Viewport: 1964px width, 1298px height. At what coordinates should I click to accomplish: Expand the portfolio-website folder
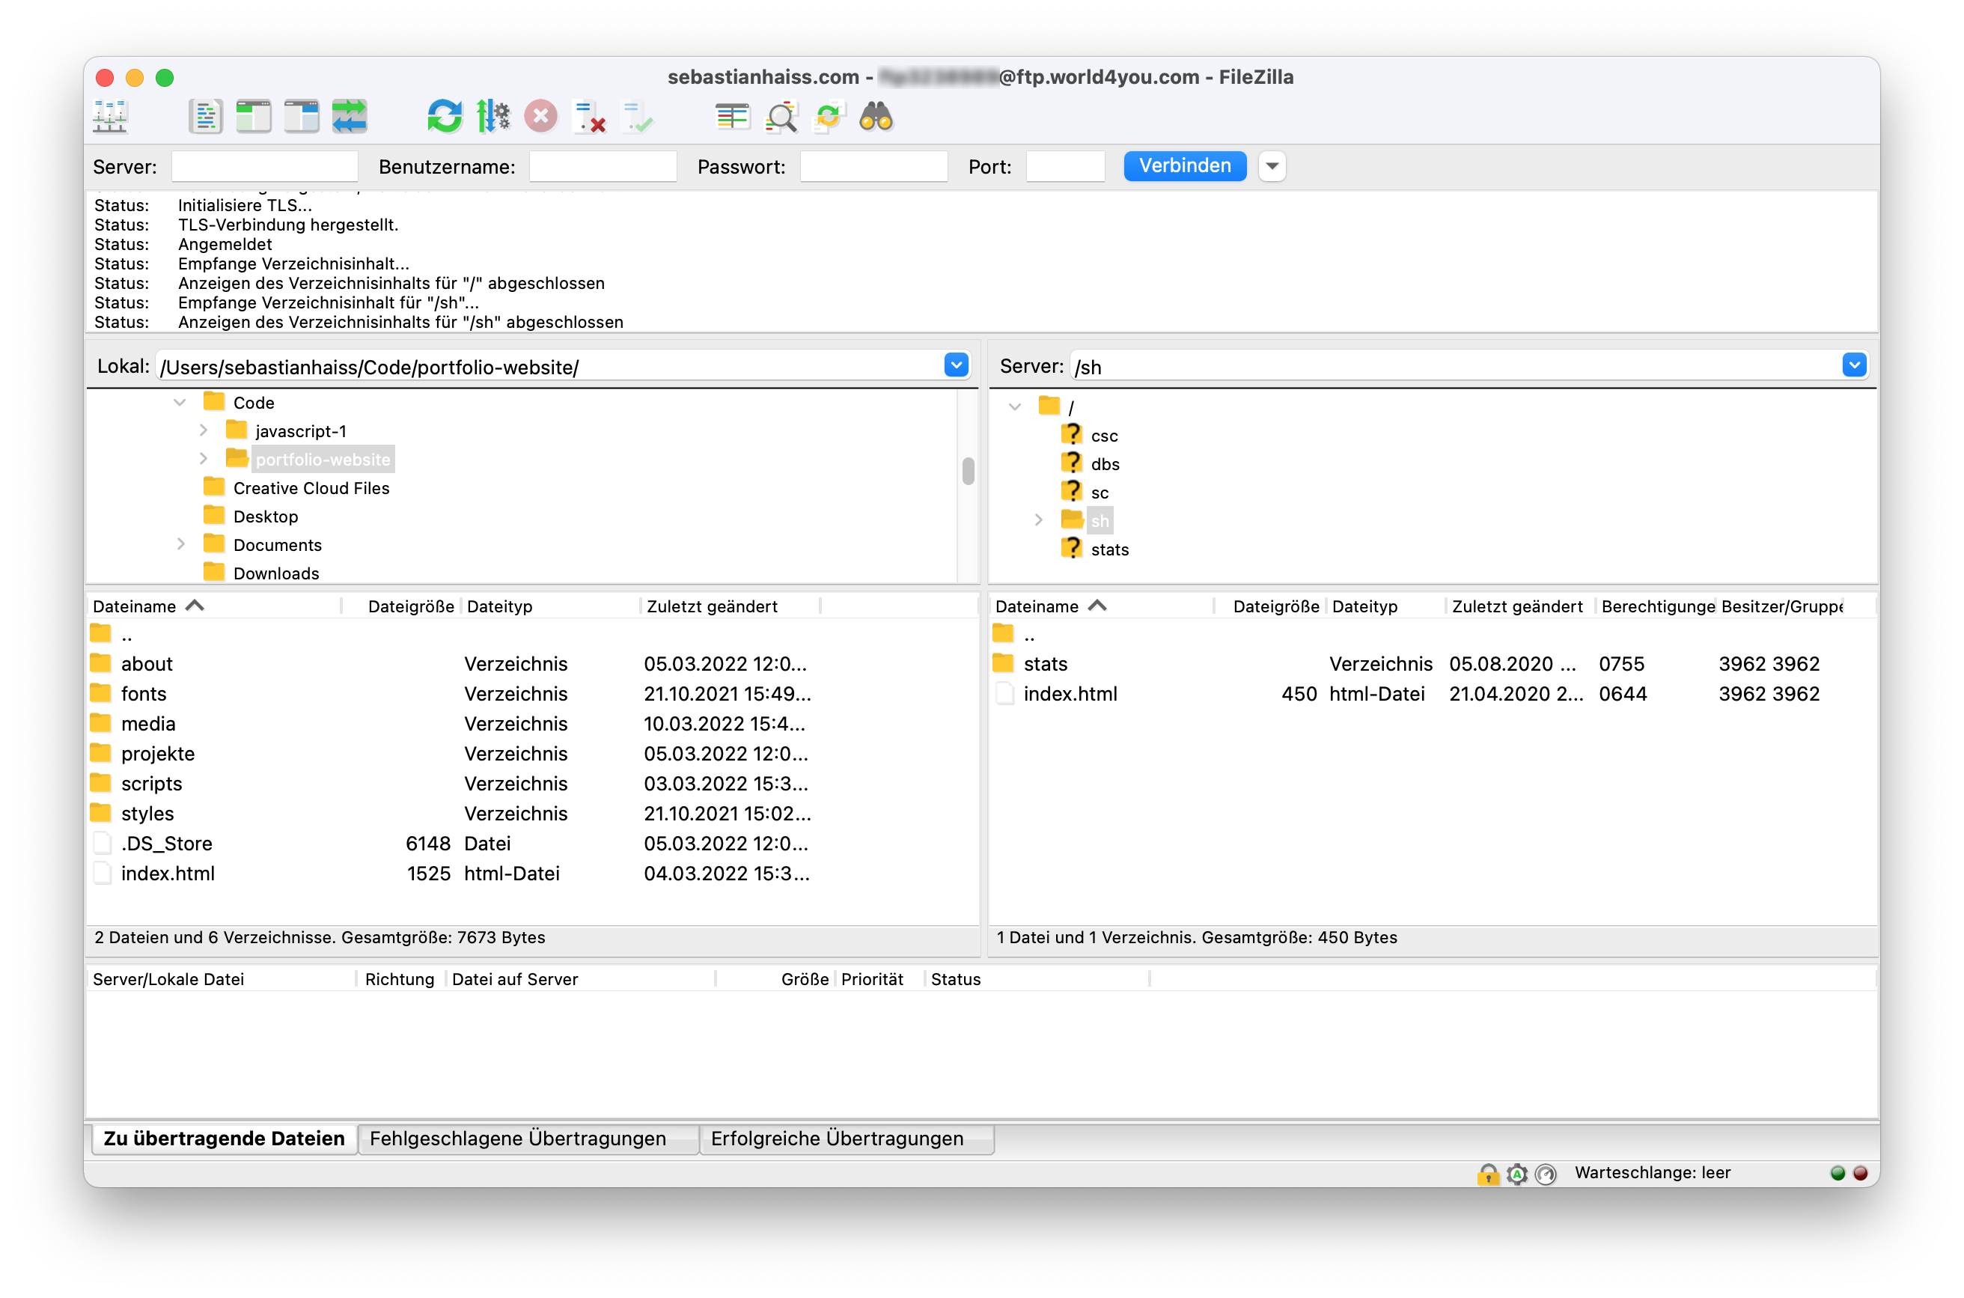[204, 459]
